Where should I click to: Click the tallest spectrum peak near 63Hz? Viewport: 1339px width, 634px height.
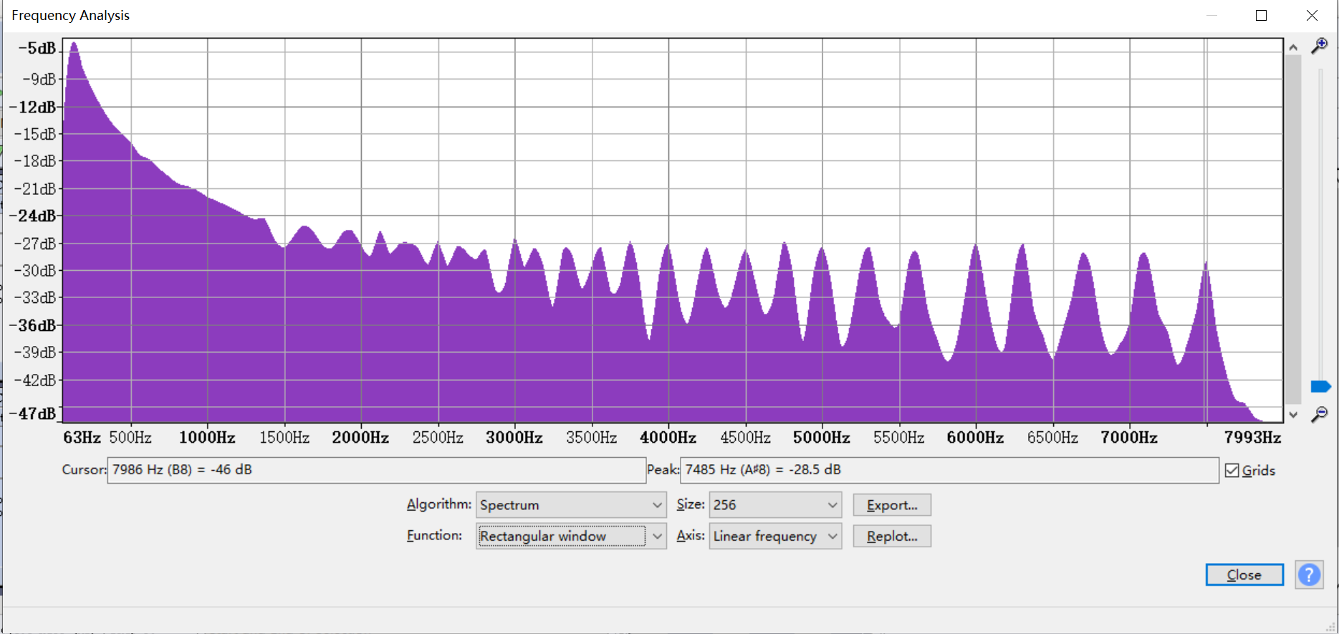(74, 47)
